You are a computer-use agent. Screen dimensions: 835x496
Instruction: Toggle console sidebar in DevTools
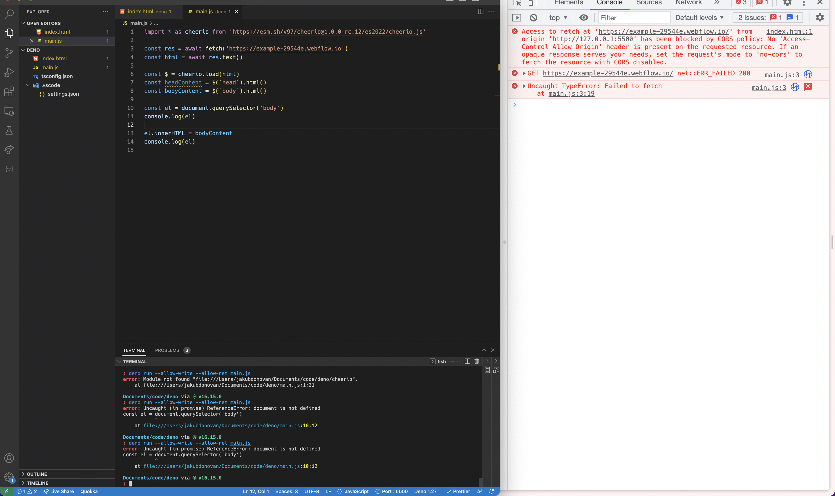click(x=517, y=18)
